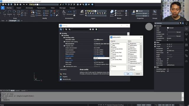The image size is (189, 106).
Task: Click the export settings page icon in Settings
Action: (96, 29)
